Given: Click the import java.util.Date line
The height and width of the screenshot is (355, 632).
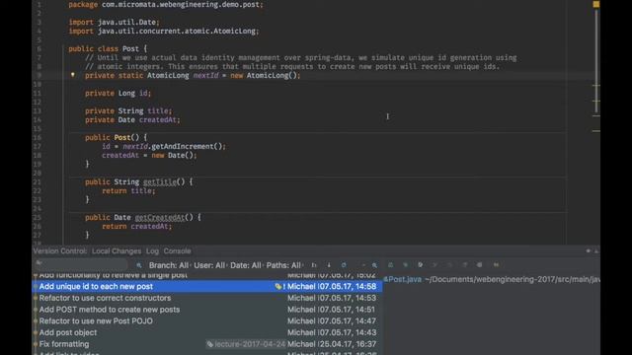Looking at the screenshot, I should click(115, 22).
